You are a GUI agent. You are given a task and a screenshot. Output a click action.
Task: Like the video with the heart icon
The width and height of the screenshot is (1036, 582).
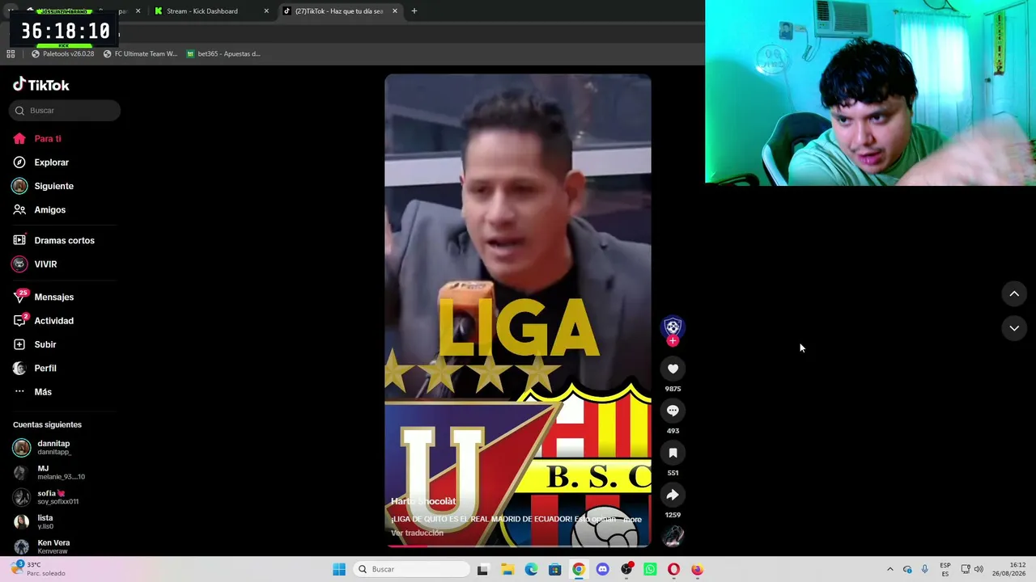tap(673, 369)
